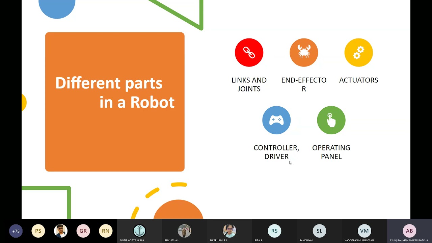The height and width of the screenshot is (243, 432).
Task: Click the orange crab end-effector icon
Action: coord(304,53)
